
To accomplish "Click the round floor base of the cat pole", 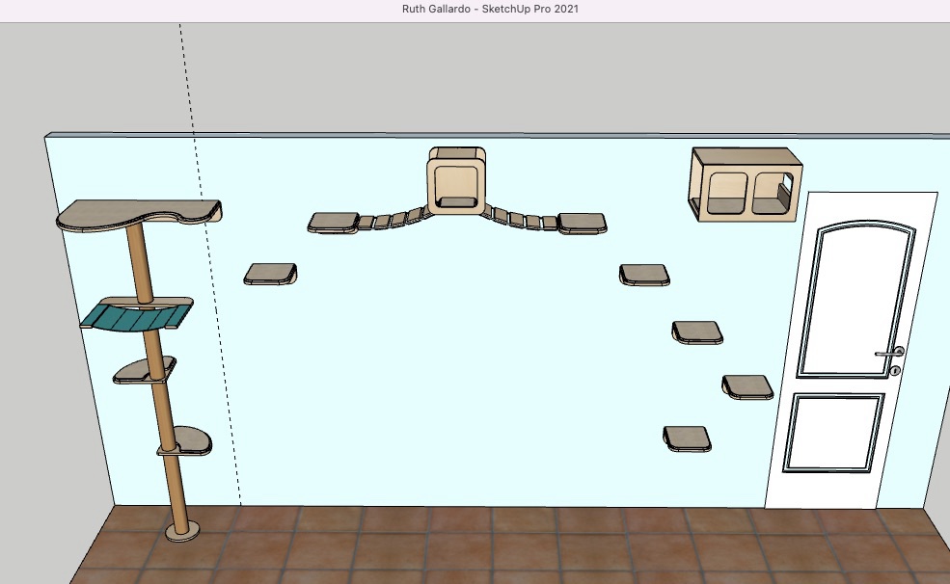I will click(182, 531).
